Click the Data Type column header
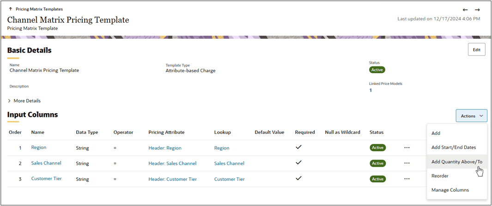This screenshot has height=206, width=492. 87,132
